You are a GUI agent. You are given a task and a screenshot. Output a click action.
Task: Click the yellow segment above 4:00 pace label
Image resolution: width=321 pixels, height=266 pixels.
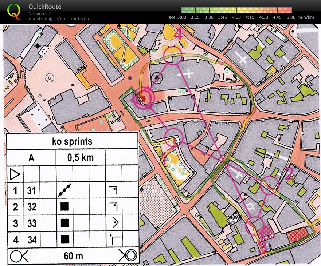[236, 10]
